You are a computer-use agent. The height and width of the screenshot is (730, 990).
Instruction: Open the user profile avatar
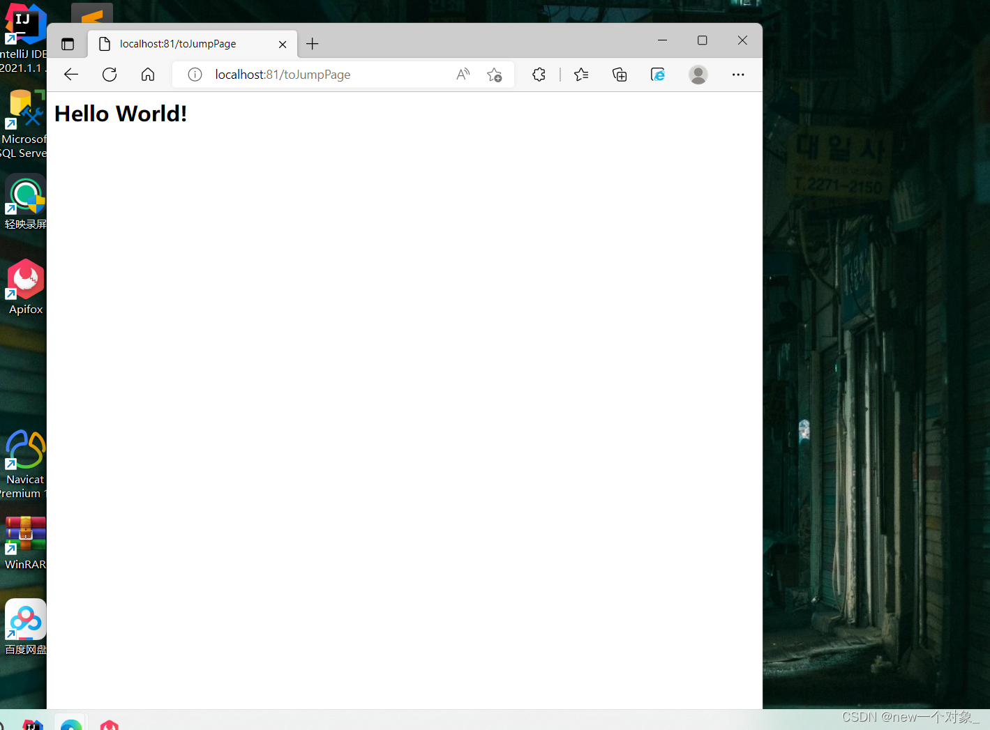(698, 75)
